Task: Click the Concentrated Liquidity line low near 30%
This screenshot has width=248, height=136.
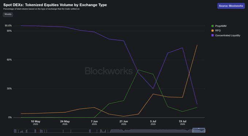Action: coord(153,88)
